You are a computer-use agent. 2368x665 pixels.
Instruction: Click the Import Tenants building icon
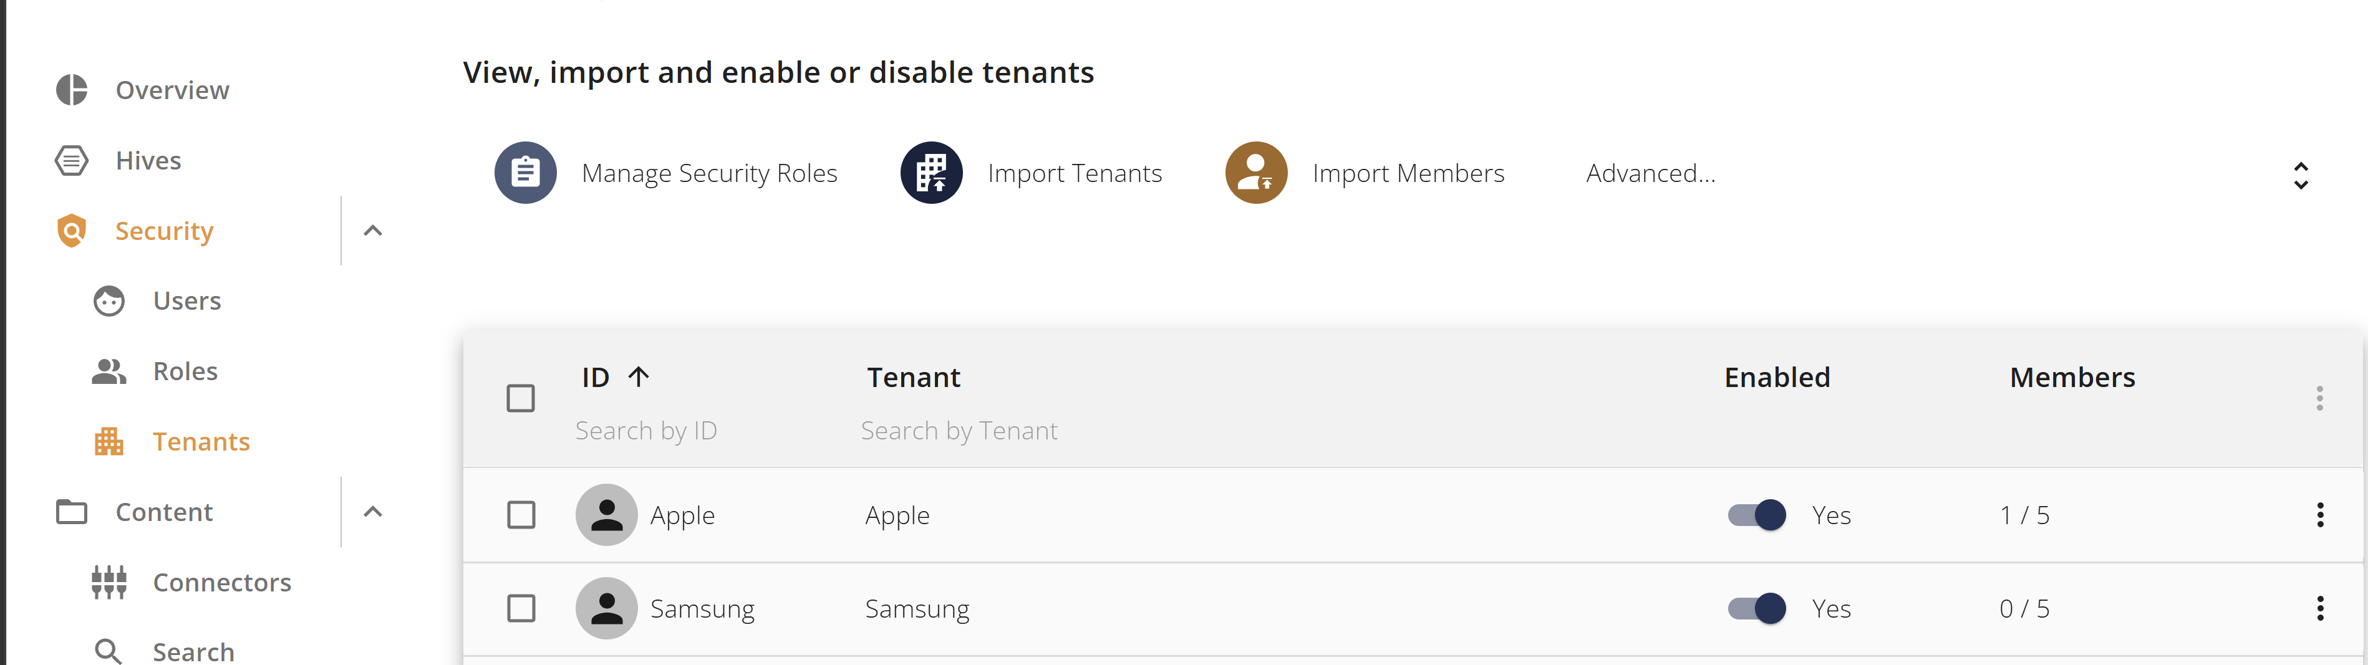[931, 173]
